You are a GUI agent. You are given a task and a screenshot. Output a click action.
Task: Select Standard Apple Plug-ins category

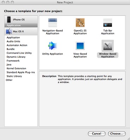tap(21, 72)
